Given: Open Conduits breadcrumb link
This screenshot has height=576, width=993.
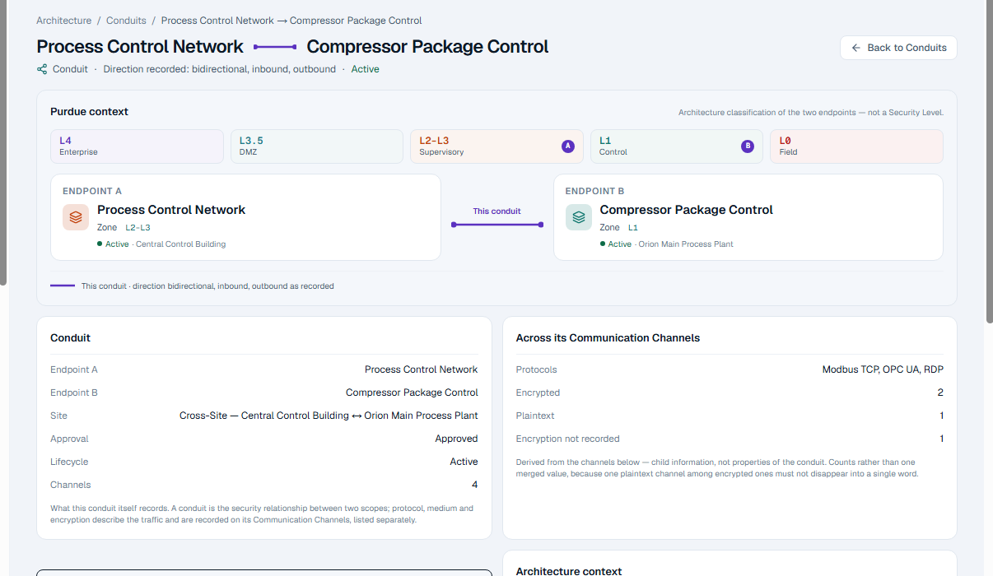Looking at the screenshot, I should tap(126, 21).
